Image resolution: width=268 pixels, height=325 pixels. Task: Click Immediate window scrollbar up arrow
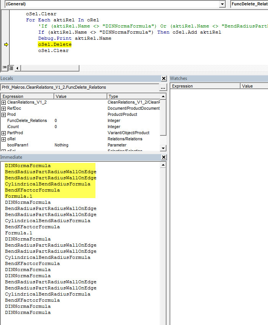tap(163, 165)
